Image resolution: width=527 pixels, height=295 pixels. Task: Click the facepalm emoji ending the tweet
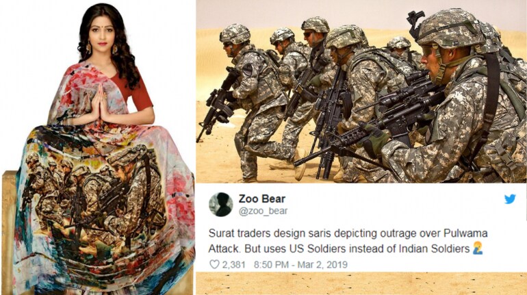pyautogui.click(x=478, y=248)
